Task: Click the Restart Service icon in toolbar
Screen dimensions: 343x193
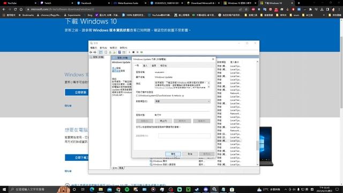Action: tap(141, 53)
